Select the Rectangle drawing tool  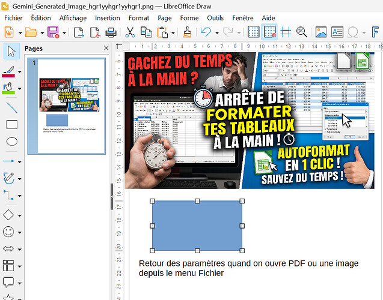tap(12, 125)
